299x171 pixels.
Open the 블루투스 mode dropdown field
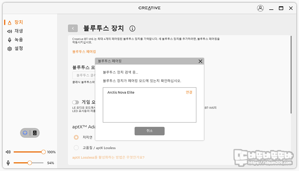coord(84,76)
